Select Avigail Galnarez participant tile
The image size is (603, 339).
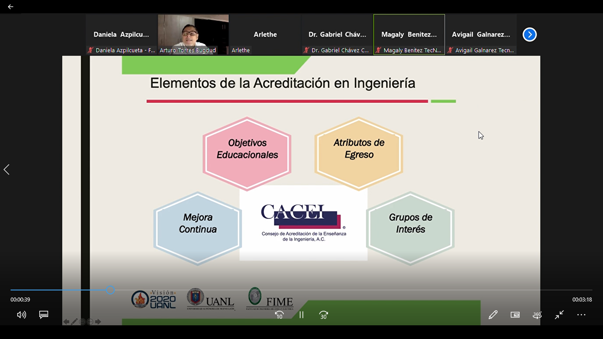pyautogui.click(x=481, y=34)
